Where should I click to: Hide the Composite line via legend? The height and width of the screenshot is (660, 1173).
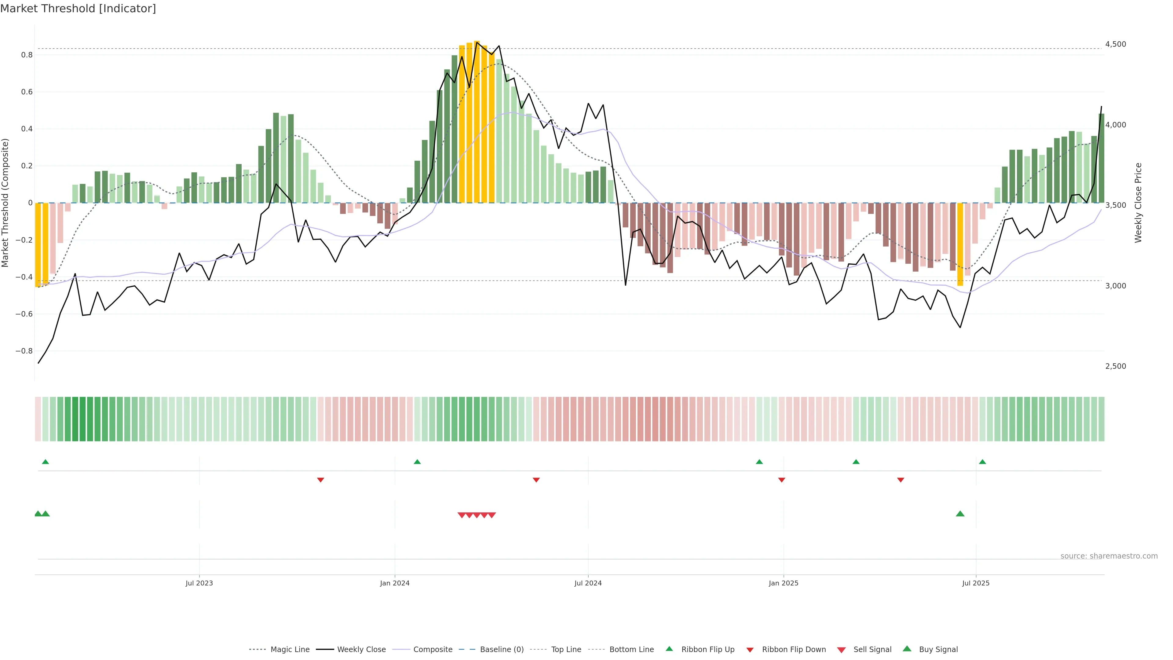point(433,650)
